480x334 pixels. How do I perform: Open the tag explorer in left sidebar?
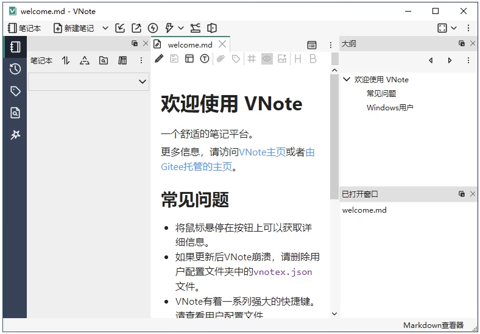(x=15, y=91)
